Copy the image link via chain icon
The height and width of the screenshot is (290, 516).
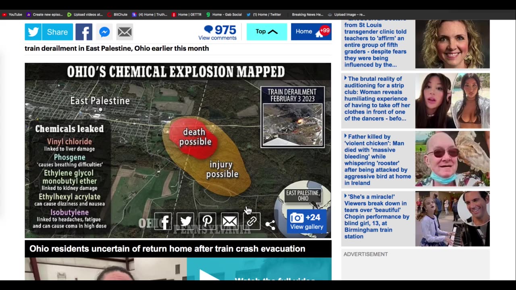coord(252,221)
